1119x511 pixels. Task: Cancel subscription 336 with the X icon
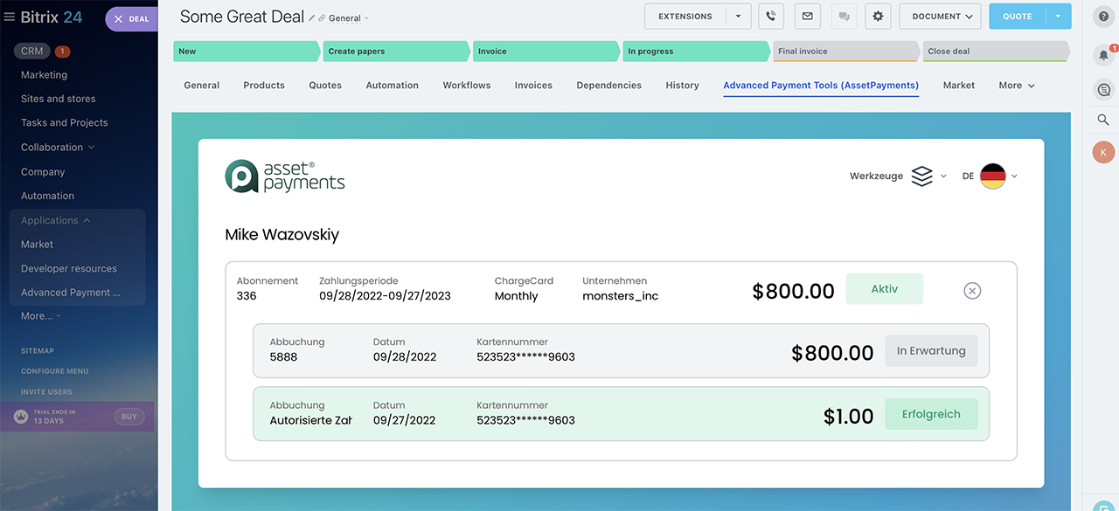pos(972,291)
